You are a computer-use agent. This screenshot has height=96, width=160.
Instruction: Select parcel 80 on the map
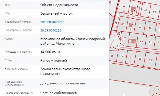(x=123, y=24)
